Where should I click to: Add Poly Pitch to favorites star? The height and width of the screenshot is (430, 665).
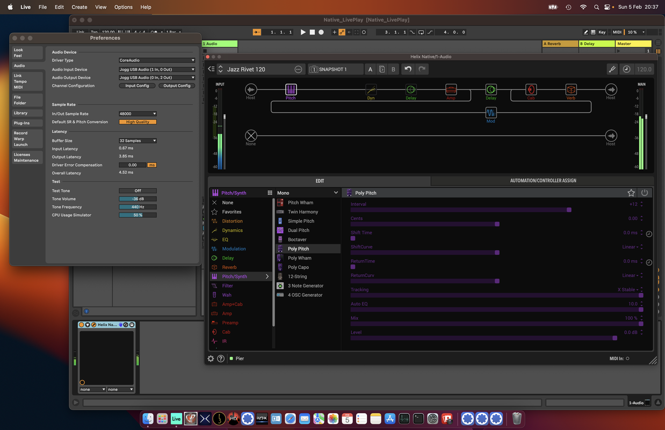coord(631,192)
